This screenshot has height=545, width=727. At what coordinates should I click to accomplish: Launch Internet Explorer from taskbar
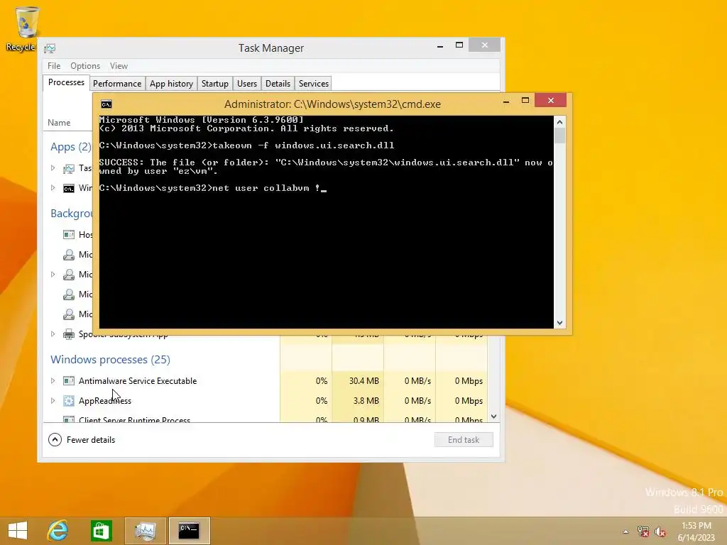click(x=58, y=530)
